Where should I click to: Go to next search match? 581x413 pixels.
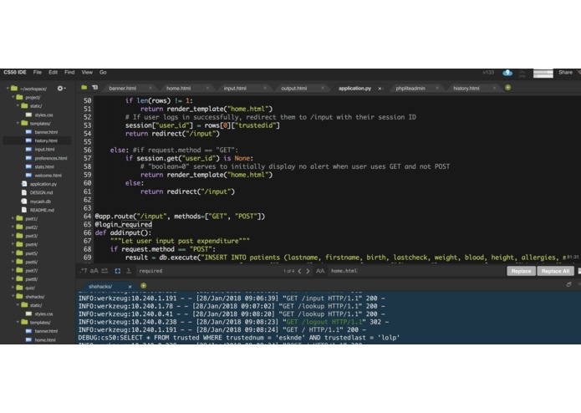click(308, 271)
